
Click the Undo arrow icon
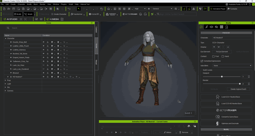[x=69, y=9]
